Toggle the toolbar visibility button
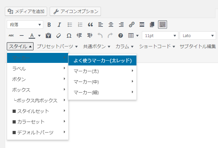The height and width of the screenshot is (148, 218). (x=162, y=25)
